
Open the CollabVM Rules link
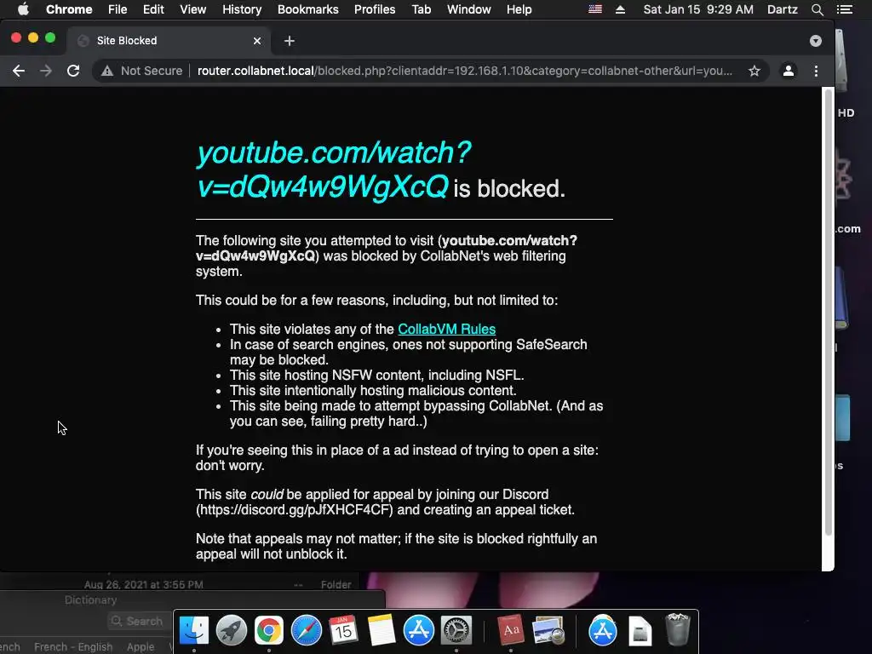point(446,329)
